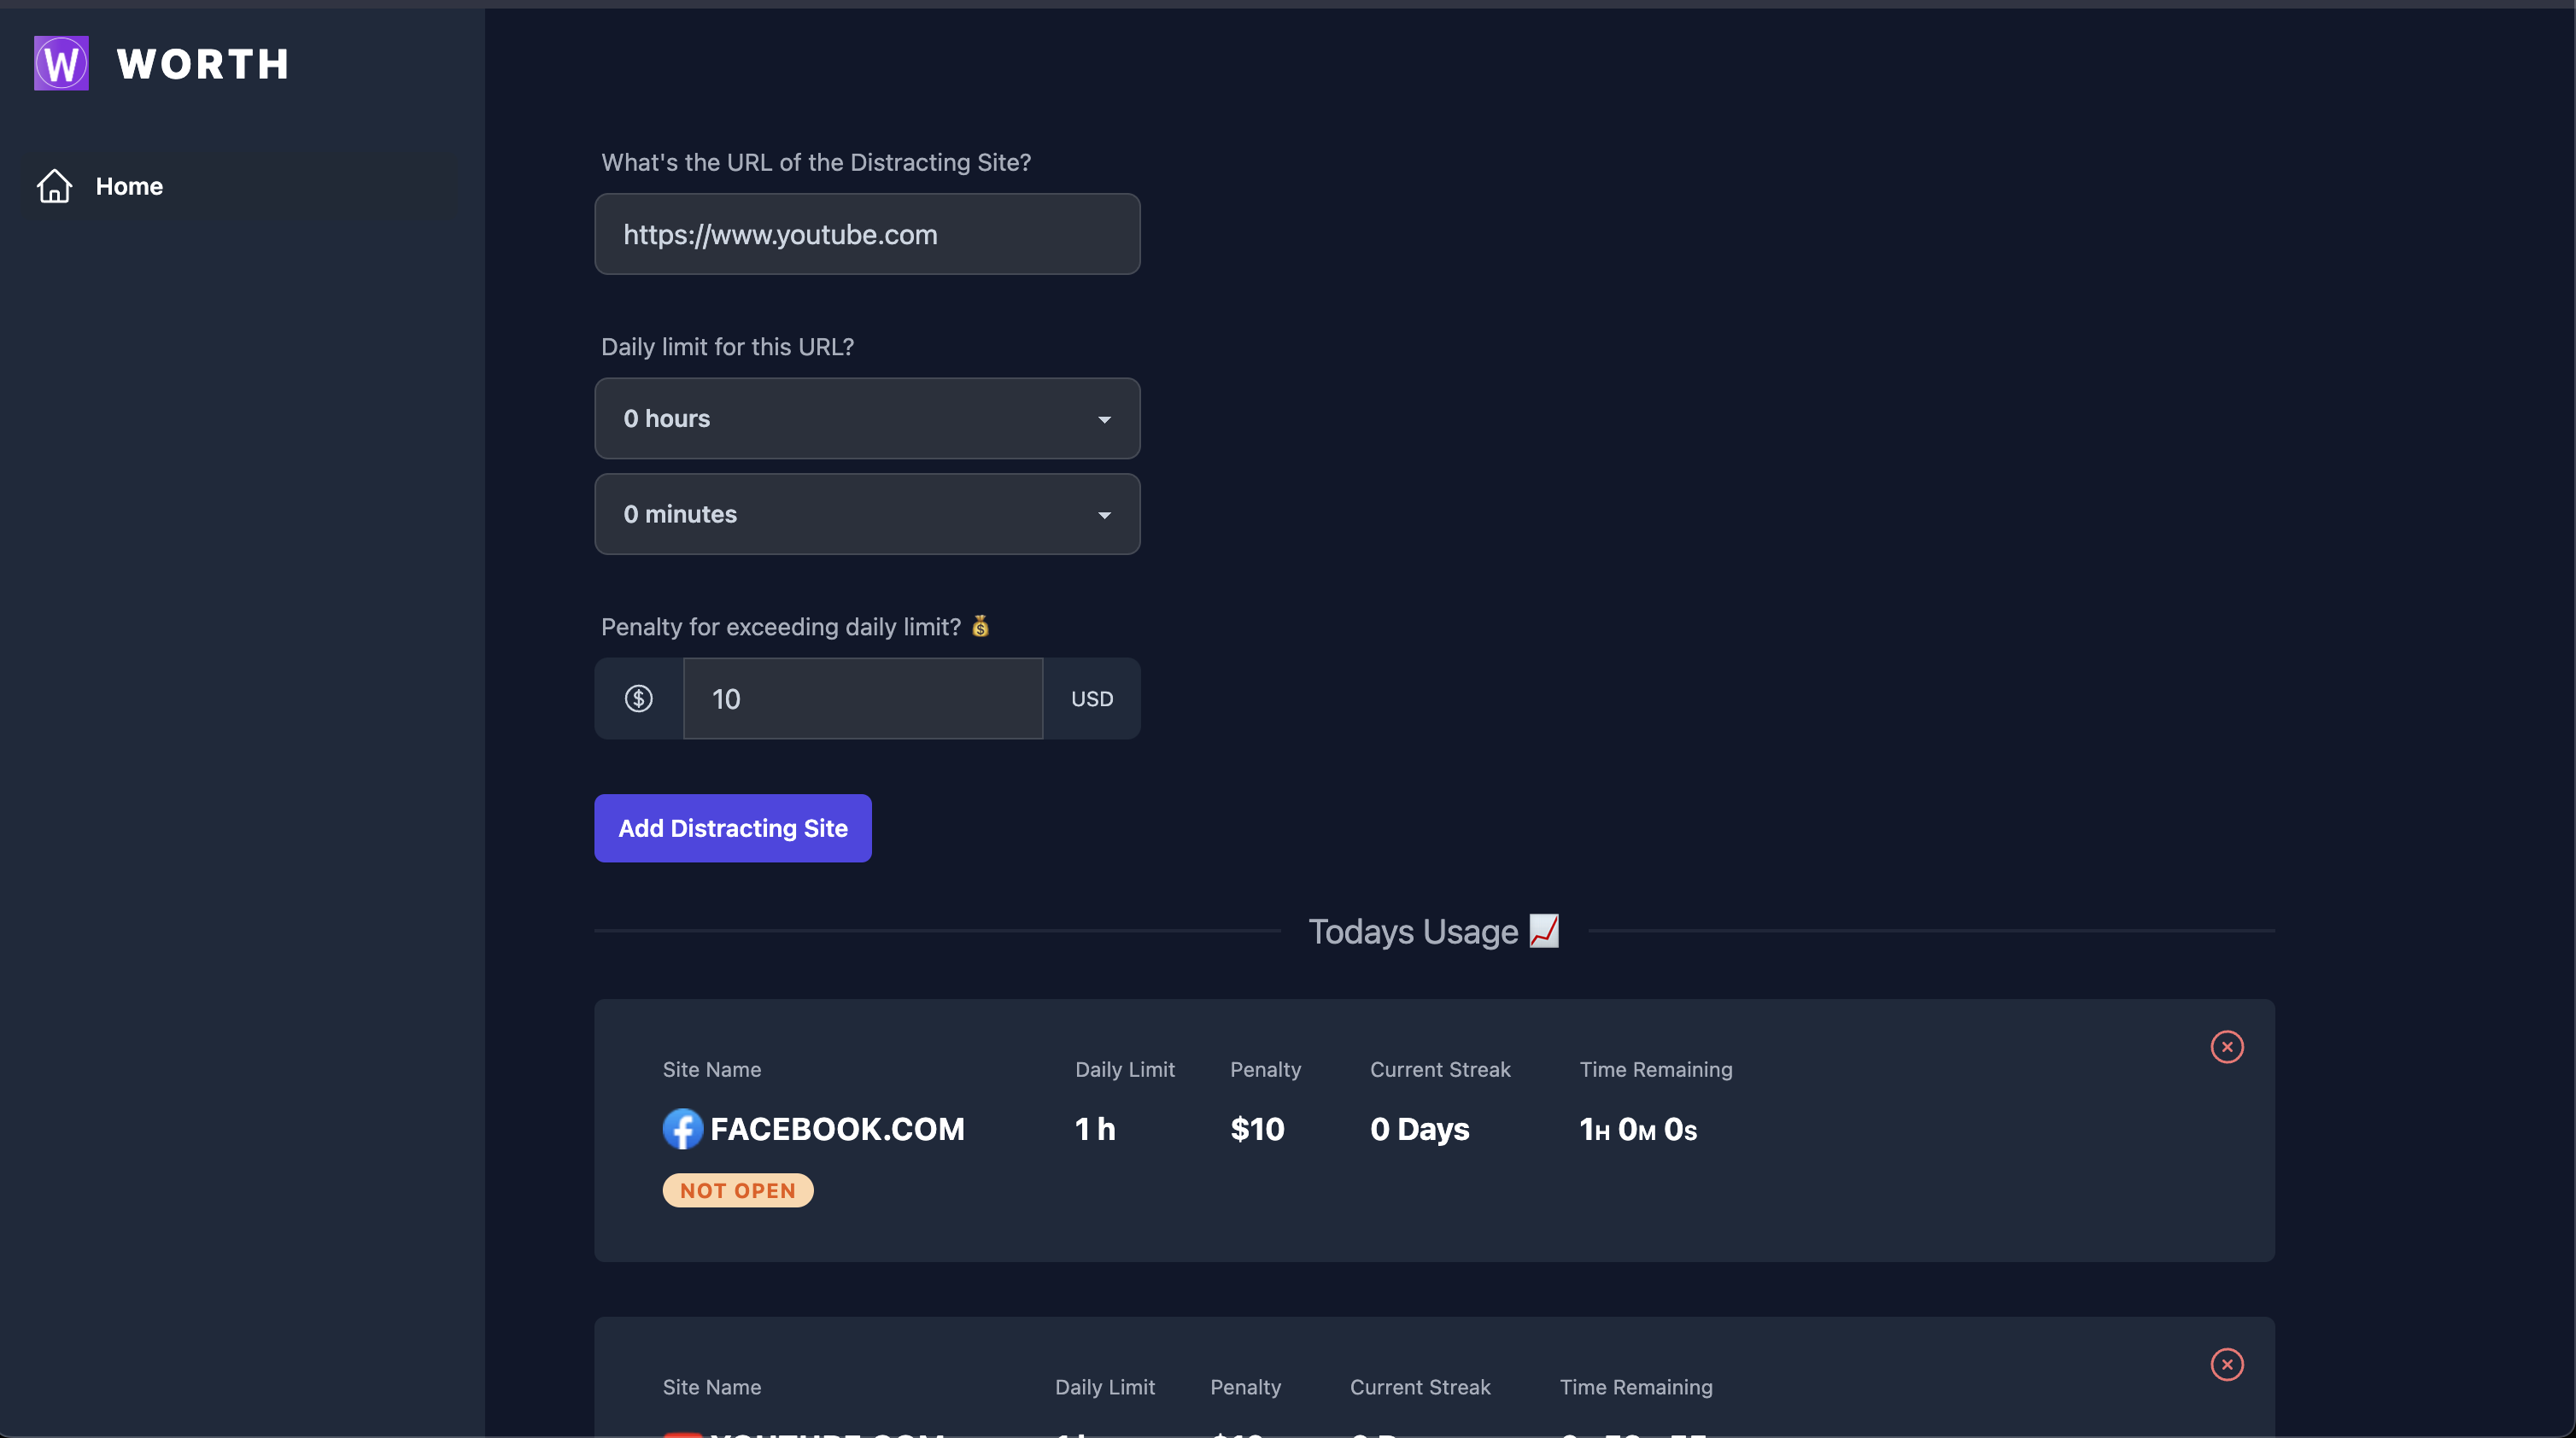Click the WORTH brand title text
The height and width of the screenshot is (1438, 2576).
click(203, 64)
